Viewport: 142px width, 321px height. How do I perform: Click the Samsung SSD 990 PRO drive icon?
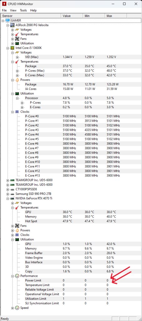(x=12, y=194)
